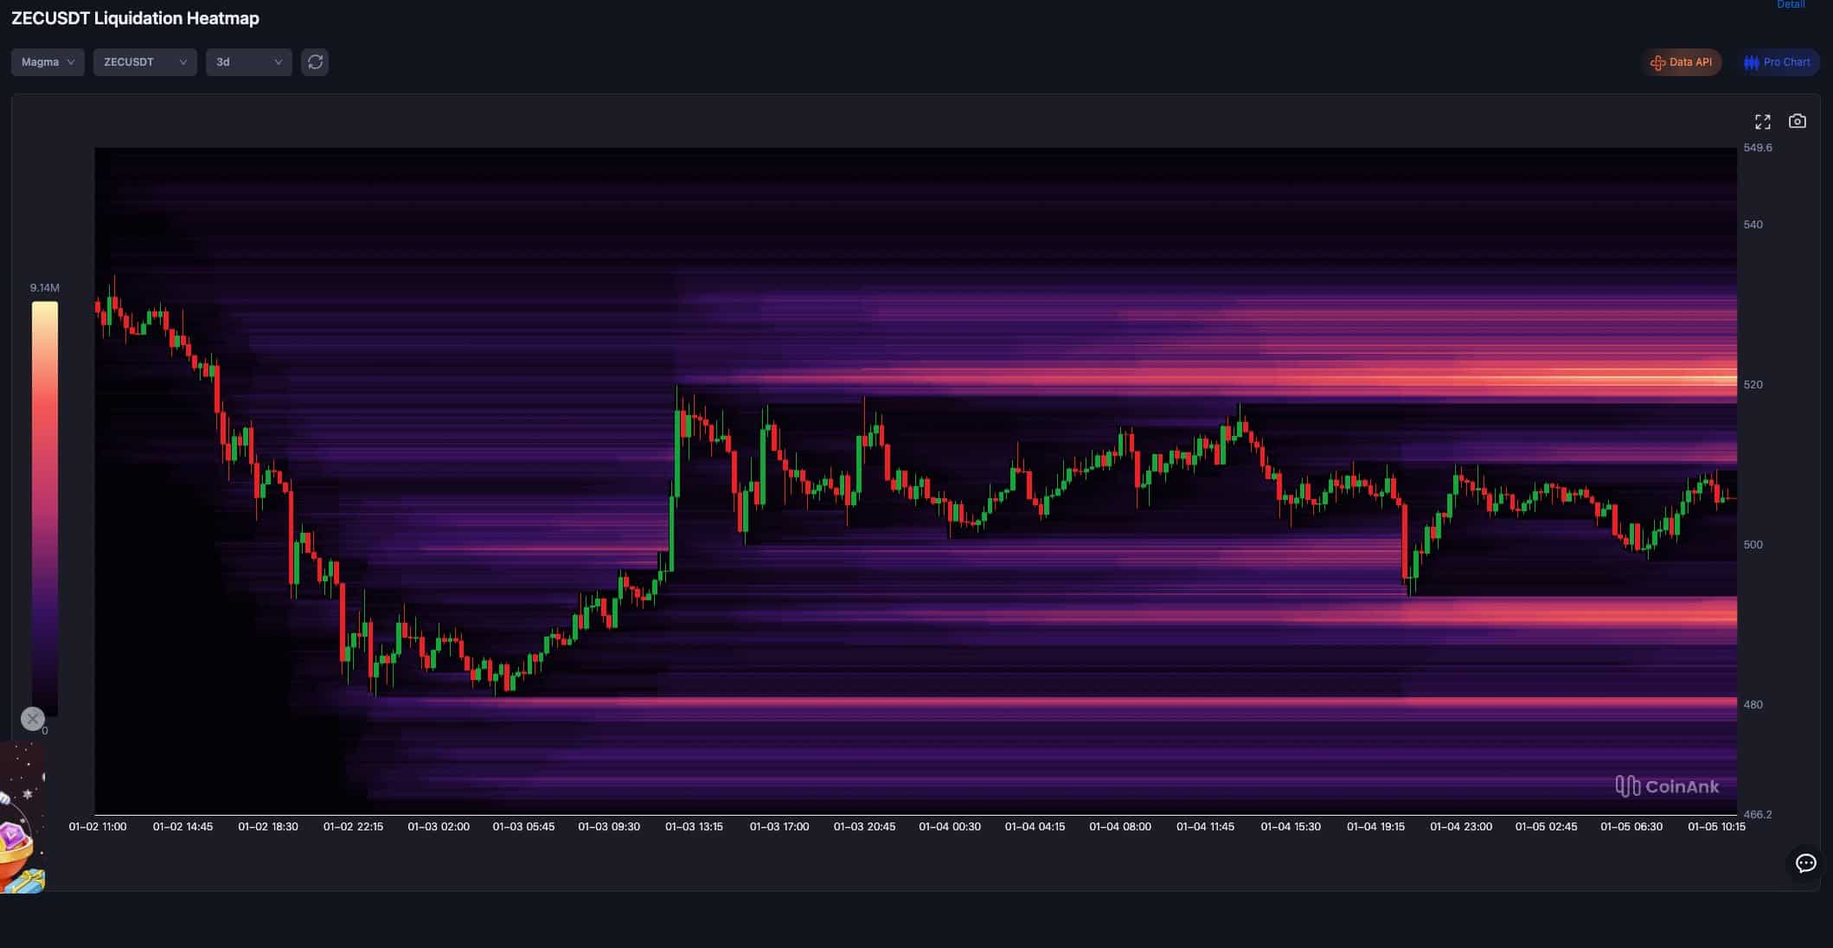Take a chart snapshot with the camera icon

click(1798, 121)
